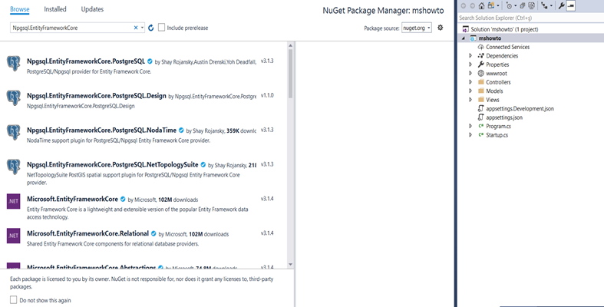Click the Search Solution Explorer field
Image resolution: width=604 pixels, height=307 pixels.
[531, 18]
